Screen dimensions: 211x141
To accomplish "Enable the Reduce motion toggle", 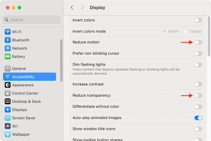I will (198, 42).
